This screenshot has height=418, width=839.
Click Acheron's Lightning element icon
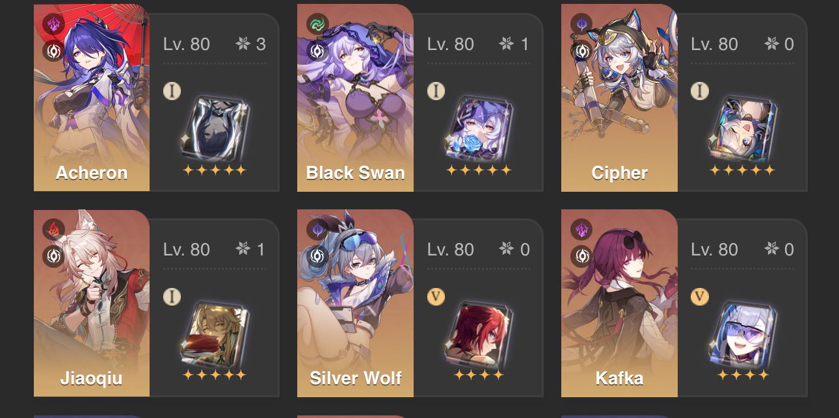[53, 25]
